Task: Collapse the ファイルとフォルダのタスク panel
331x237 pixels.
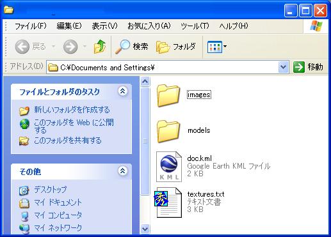Action: click(123, 91)
